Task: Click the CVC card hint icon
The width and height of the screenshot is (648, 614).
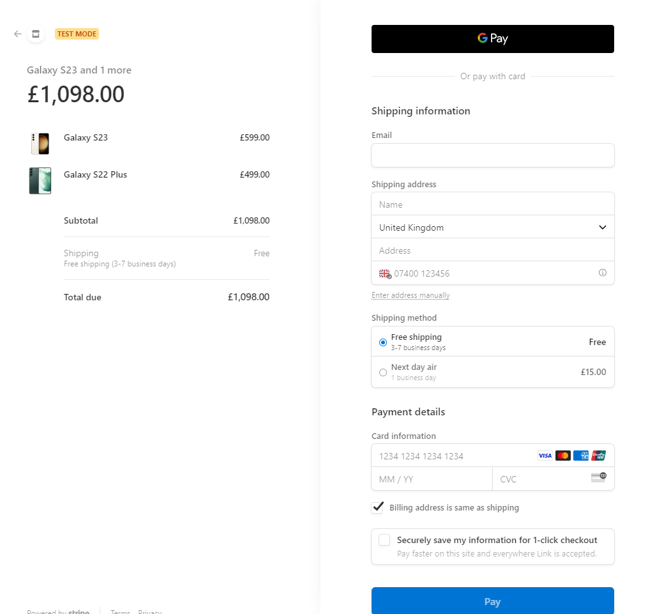Action: click(598, 477)
